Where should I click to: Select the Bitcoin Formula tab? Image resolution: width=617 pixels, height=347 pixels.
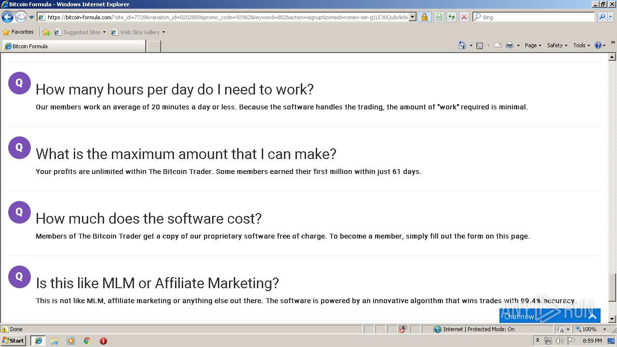point(73,46)
